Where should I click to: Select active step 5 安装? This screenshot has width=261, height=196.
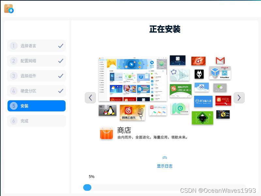(37, 106)
